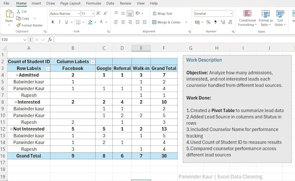Toggle underline formatting
This screenshot has width=295, height=181.
coord(66,22)
